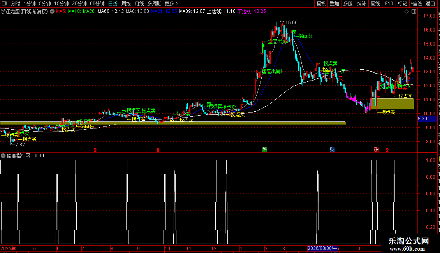
Task: Click the 2025年 label on time axis
Action: (8, 248)
